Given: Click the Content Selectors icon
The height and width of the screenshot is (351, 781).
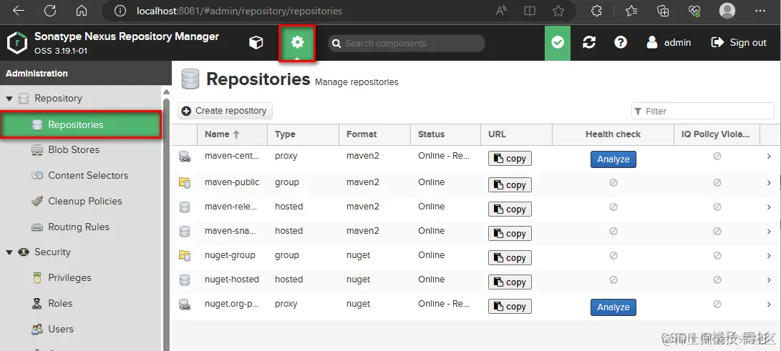Looking at the screenshot, I should click(37, 176).
